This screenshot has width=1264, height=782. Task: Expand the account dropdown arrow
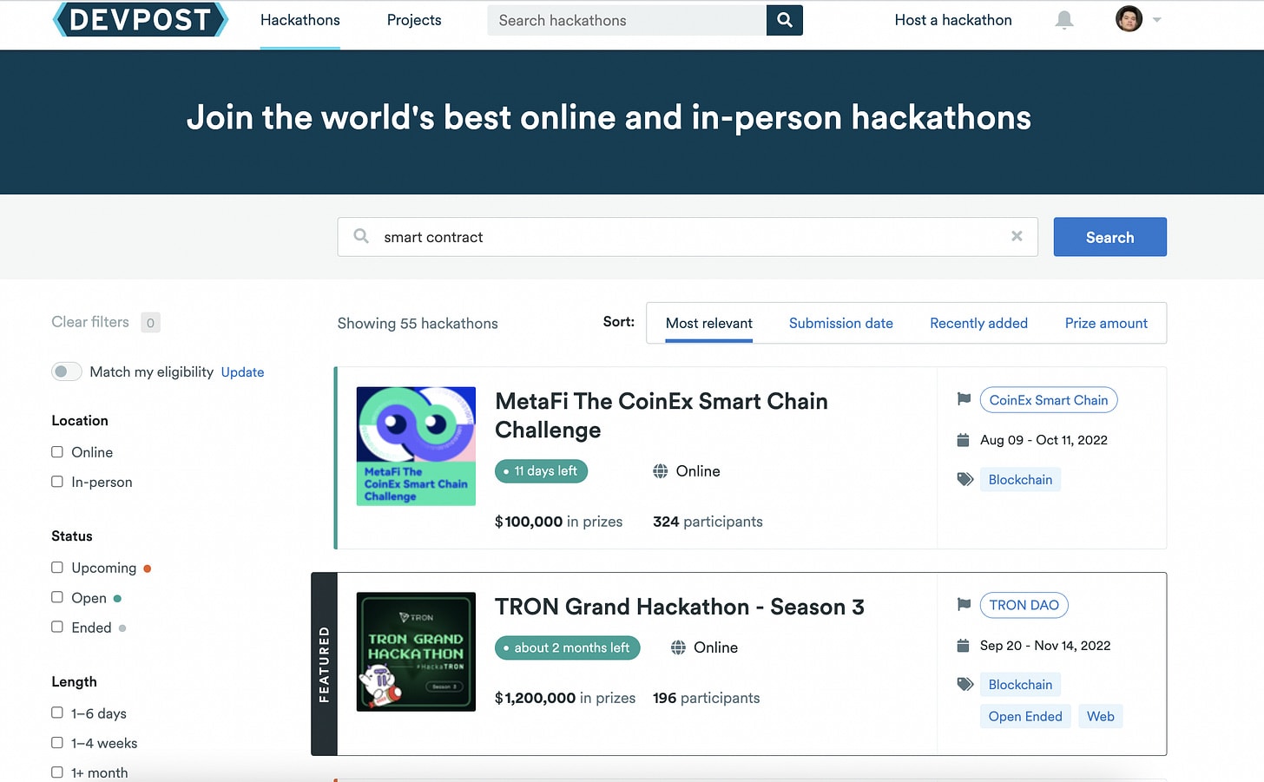(x=1156, y=20)
